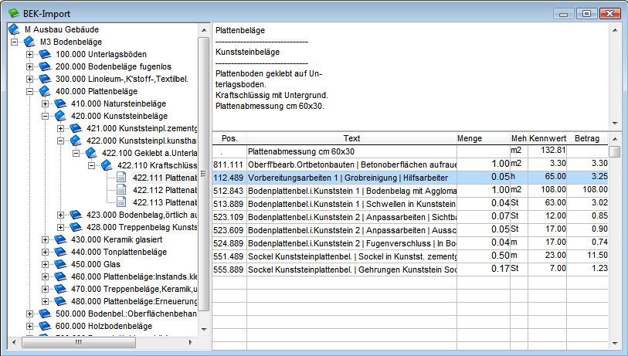This screenshot has width=628, height=356.
Task: Click the down arrow of description text scrollbar
Action: (615, 124)
